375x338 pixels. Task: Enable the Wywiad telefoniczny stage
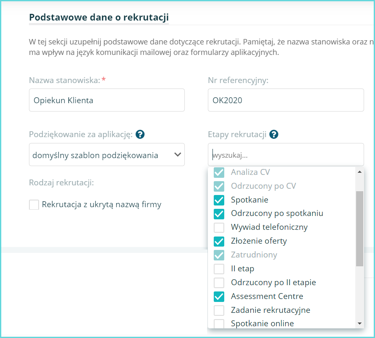219,227
